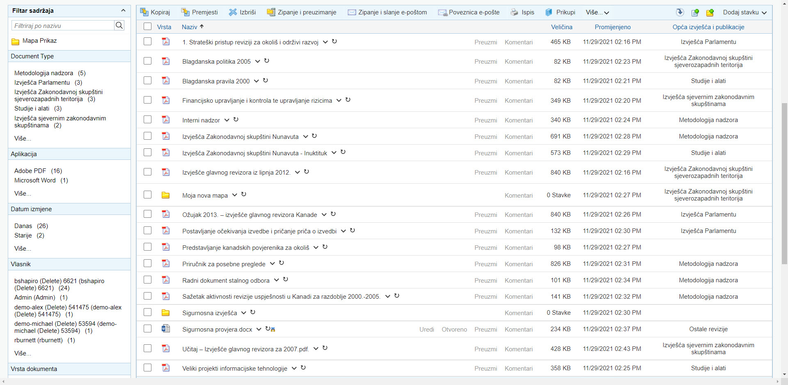Check the select-all checkbox in header row
Image resolution: width=788 pixels, height=385 pixels.
click(148, 27)
